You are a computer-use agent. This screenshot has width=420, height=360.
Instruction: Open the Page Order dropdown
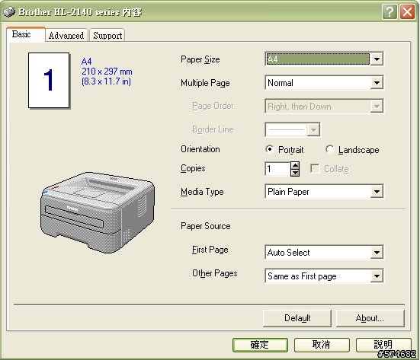click(324, 107)
